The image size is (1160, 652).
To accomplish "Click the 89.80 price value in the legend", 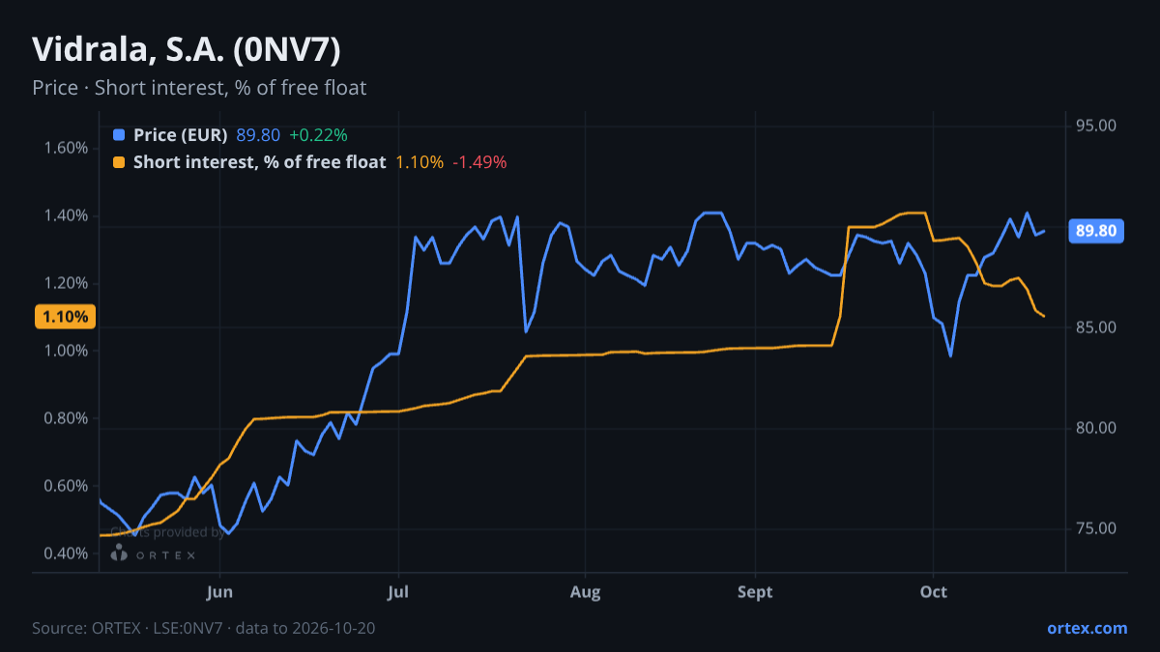I will click(258, 135).
